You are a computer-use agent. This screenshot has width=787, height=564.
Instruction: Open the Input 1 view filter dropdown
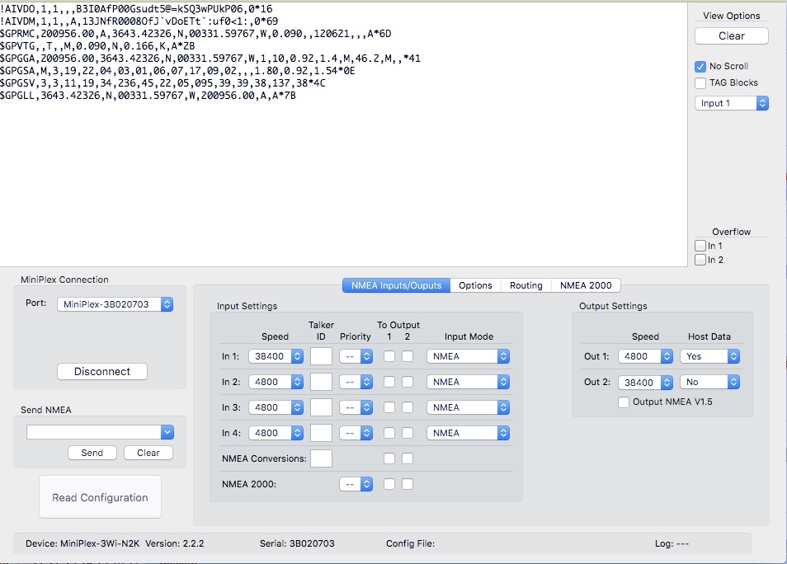pyautogui.click(x=731, y=103)
